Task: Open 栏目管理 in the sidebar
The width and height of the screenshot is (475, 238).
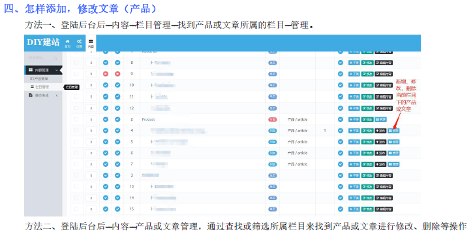Action: [40, 87]
